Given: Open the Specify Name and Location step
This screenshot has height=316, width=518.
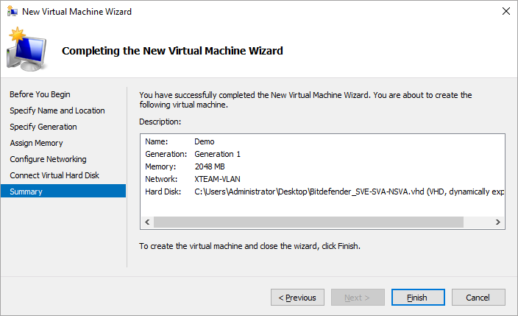Looking at the screenshot, I should point(57,110).
